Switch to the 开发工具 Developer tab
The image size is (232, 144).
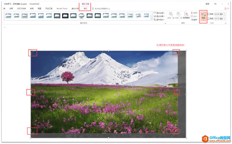tap(49, 9)
